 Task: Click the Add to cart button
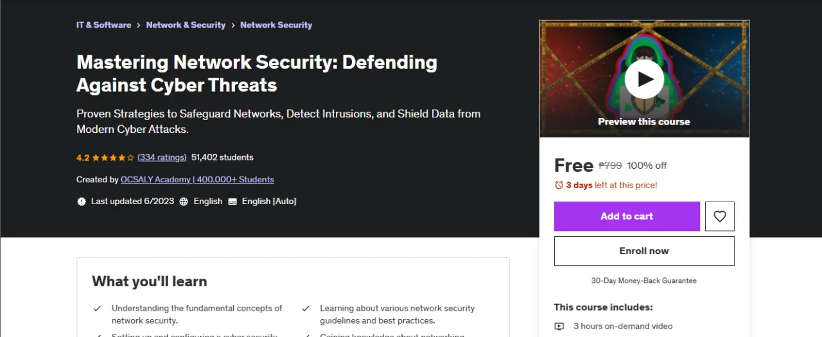627,216
